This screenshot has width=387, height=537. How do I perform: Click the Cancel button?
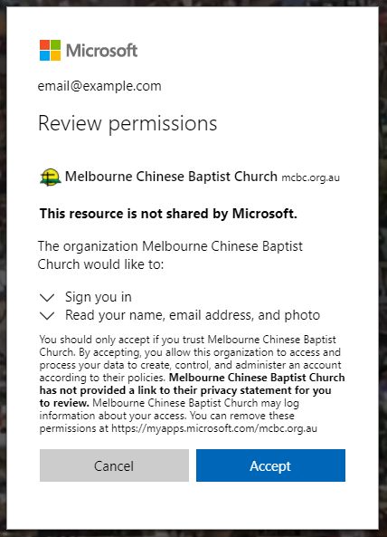click(114, 465)
